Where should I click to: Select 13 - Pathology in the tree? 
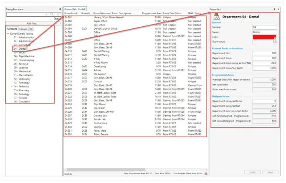(22, 83)
